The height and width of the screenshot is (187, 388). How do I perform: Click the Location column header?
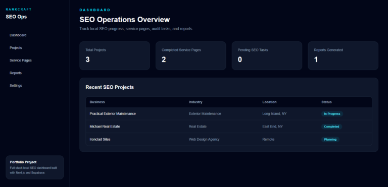pos(269,102)
